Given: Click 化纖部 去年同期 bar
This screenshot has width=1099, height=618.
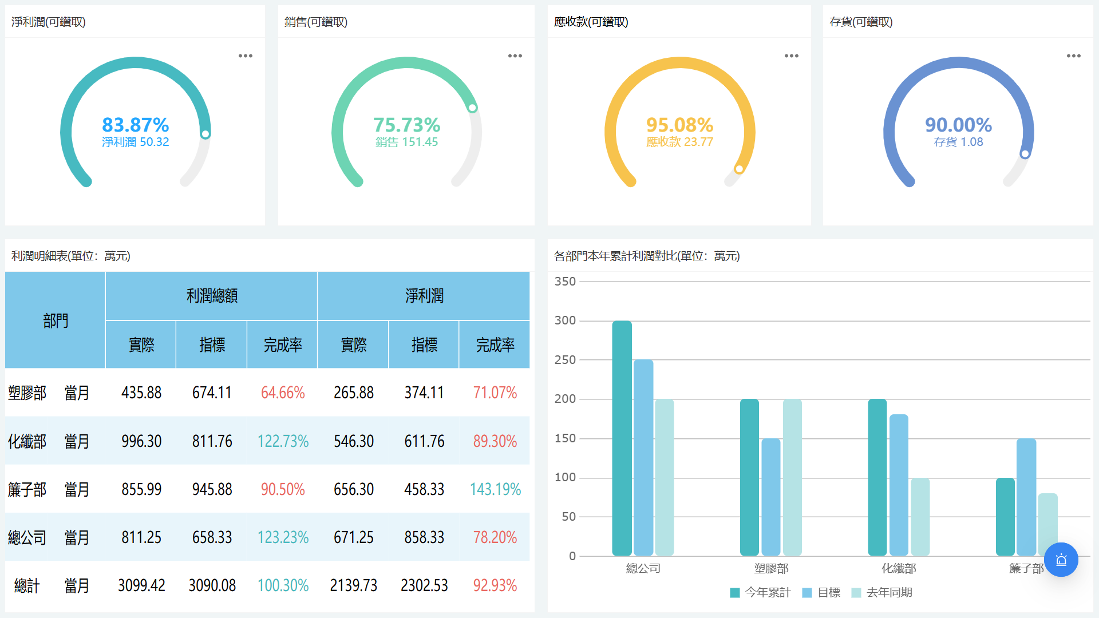Looking at the screenshot, I should (920, 517).
